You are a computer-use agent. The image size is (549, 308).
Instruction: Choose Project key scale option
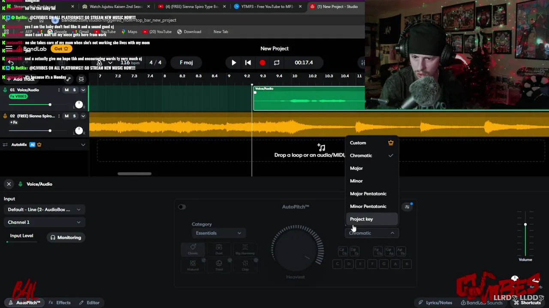372,219
